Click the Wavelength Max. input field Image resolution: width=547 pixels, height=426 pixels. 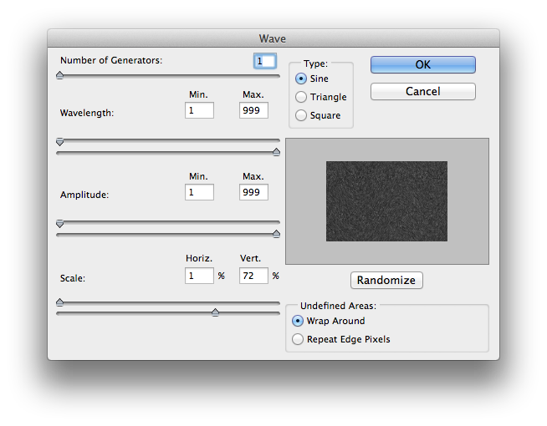tap(253, 110)
